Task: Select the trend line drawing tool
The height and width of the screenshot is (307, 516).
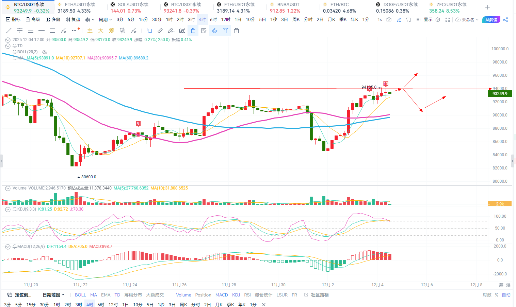Action: click(x=9, y=31)
